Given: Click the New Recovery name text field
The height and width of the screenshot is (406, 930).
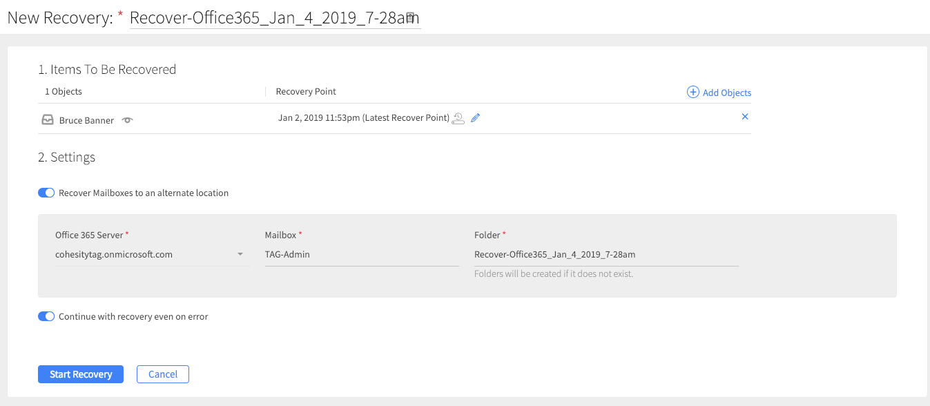Looking at the screenshot, I should [266, 19].
